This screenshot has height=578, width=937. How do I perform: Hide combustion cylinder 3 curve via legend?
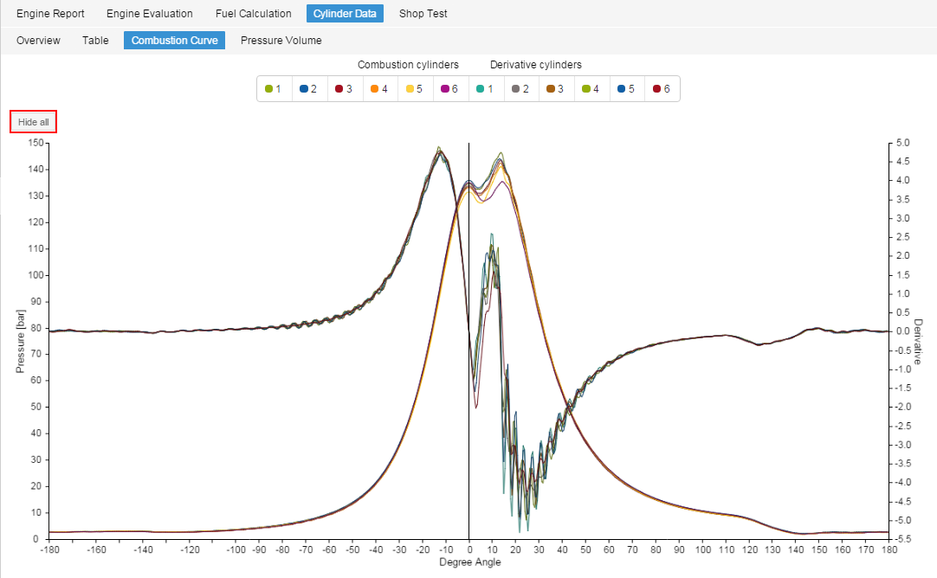pos(344,88)
